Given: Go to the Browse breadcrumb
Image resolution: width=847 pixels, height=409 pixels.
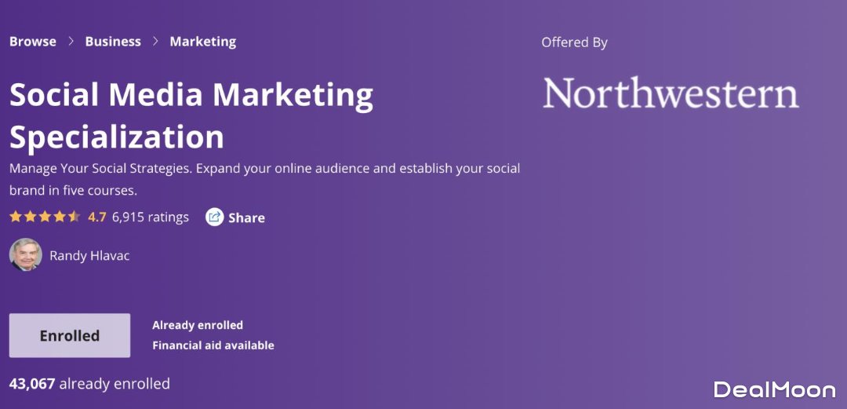Looking at the screenshot, I should click(x=33, y=42).
